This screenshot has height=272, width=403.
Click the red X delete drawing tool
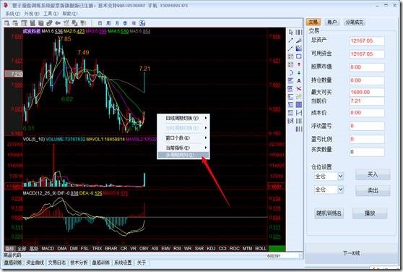click(x=299, y=89)
